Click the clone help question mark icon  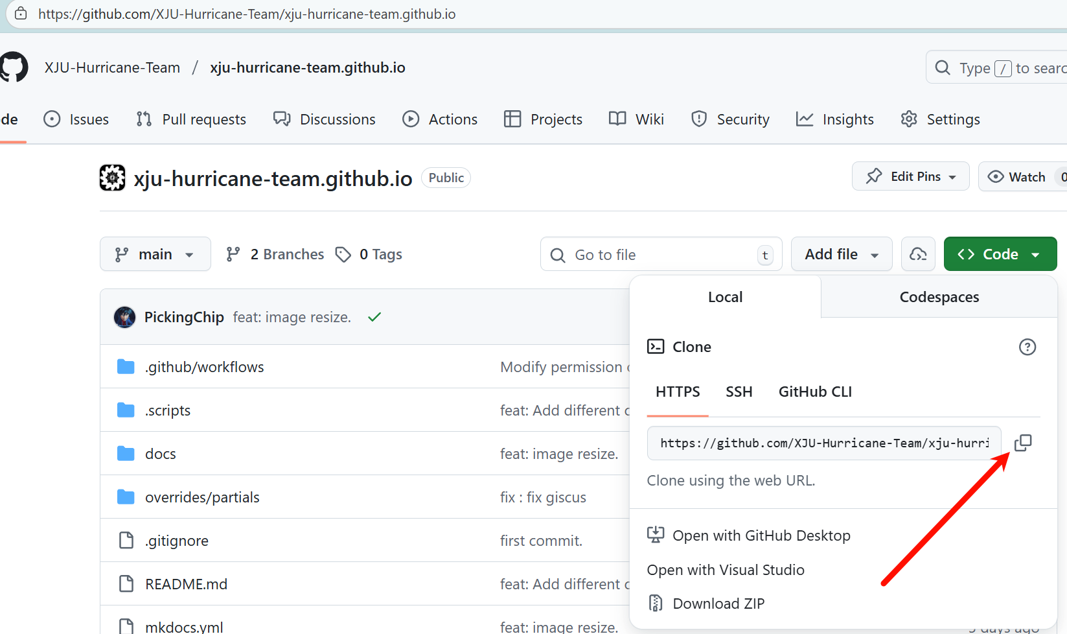pos(1027,347)
